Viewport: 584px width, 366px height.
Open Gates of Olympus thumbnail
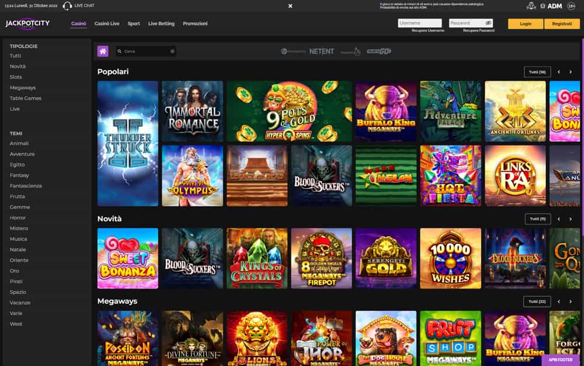pos(193,175)
